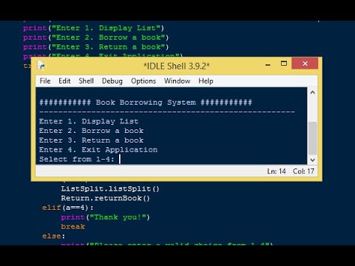Click the 'Col: 17' status bar entry

[303, 171]
